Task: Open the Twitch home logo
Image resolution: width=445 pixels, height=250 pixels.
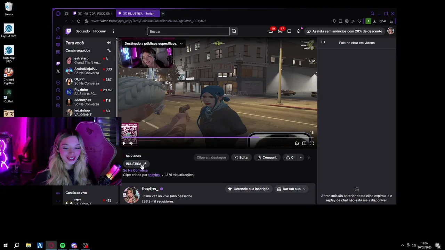Action: [x=68, y=31]
